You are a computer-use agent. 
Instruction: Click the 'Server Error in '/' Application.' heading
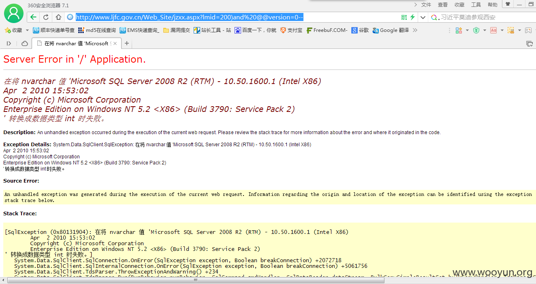75,59
